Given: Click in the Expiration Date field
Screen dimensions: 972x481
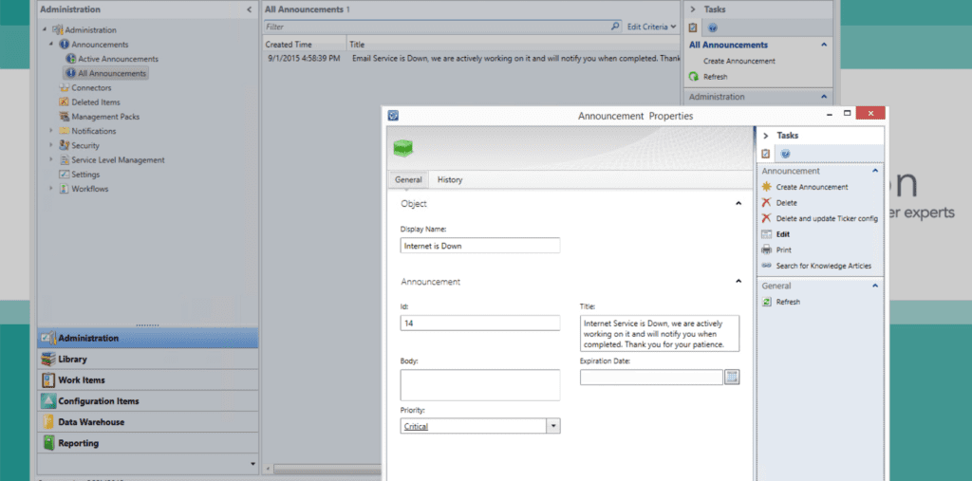Looking at the screenshot, I should click(651, 377).
